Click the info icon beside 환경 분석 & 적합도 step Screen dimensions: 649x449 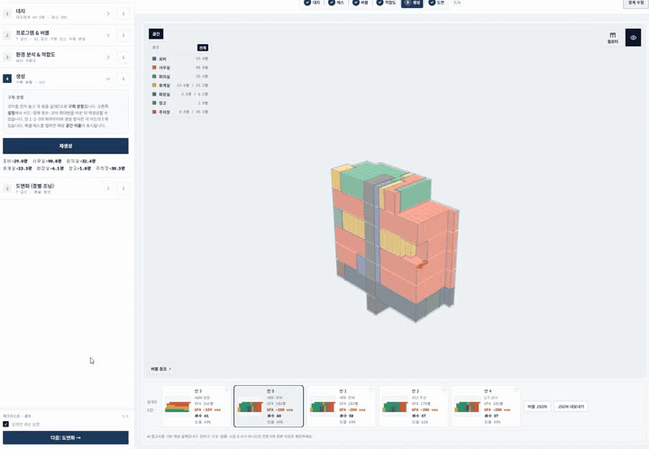123,57
